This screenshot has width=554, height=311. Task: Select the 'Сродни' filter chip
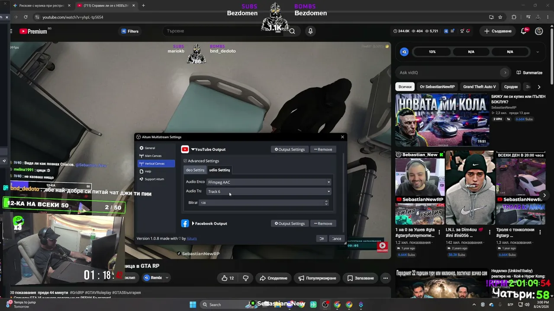(511, 87)
